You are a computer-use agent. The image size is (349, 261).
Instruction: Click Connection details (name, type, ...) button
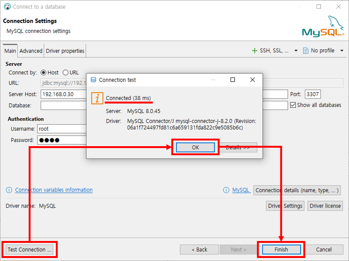[297, 190]
